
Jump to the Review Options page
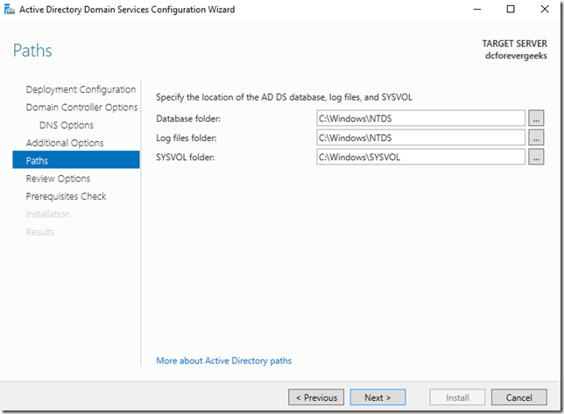(x=58, y=179)
